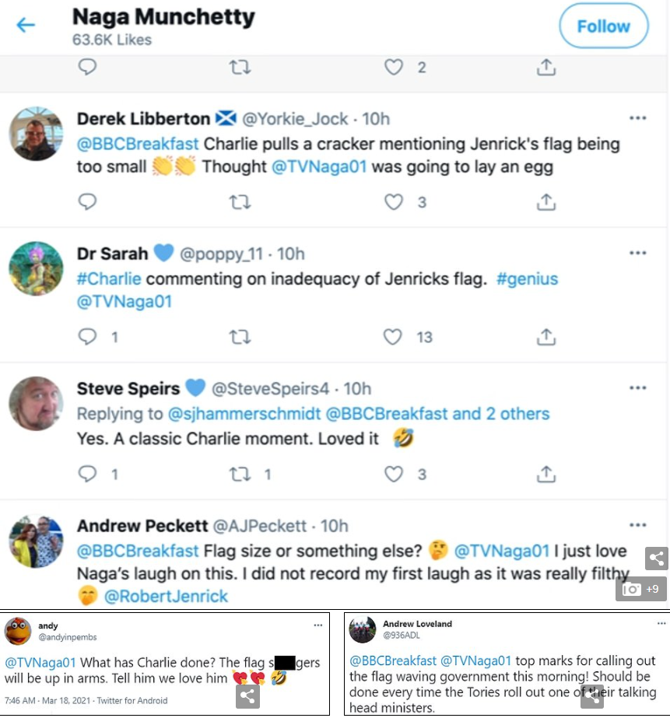Retweet Derek Libberton's tweet
This screenshot has height=718, width=670.
click(240, 202)
